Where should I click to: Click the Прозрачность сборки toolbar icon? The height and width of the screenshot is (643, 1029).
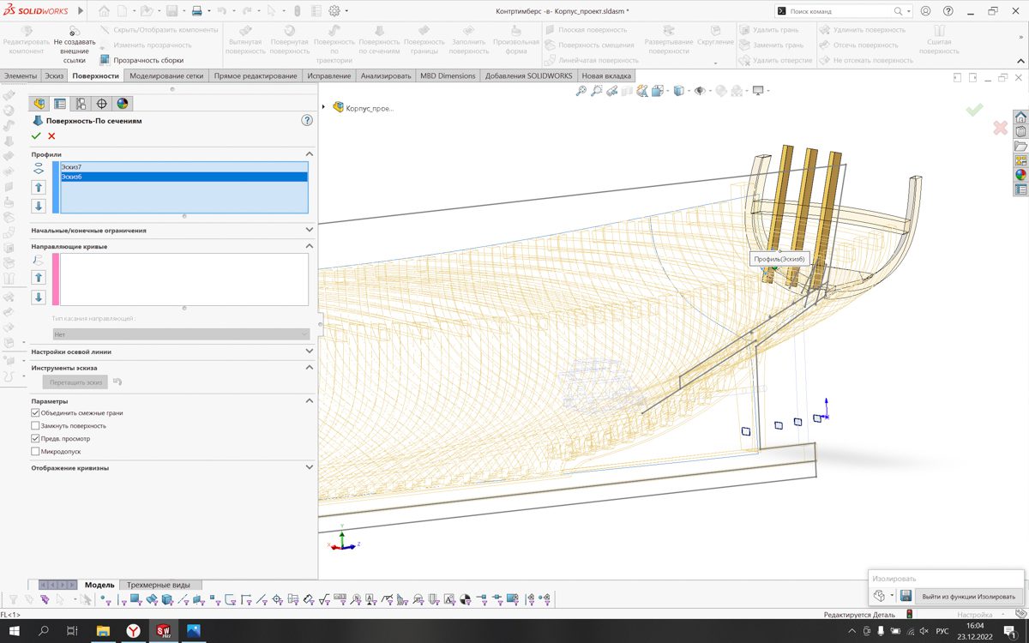coord(105,60)
